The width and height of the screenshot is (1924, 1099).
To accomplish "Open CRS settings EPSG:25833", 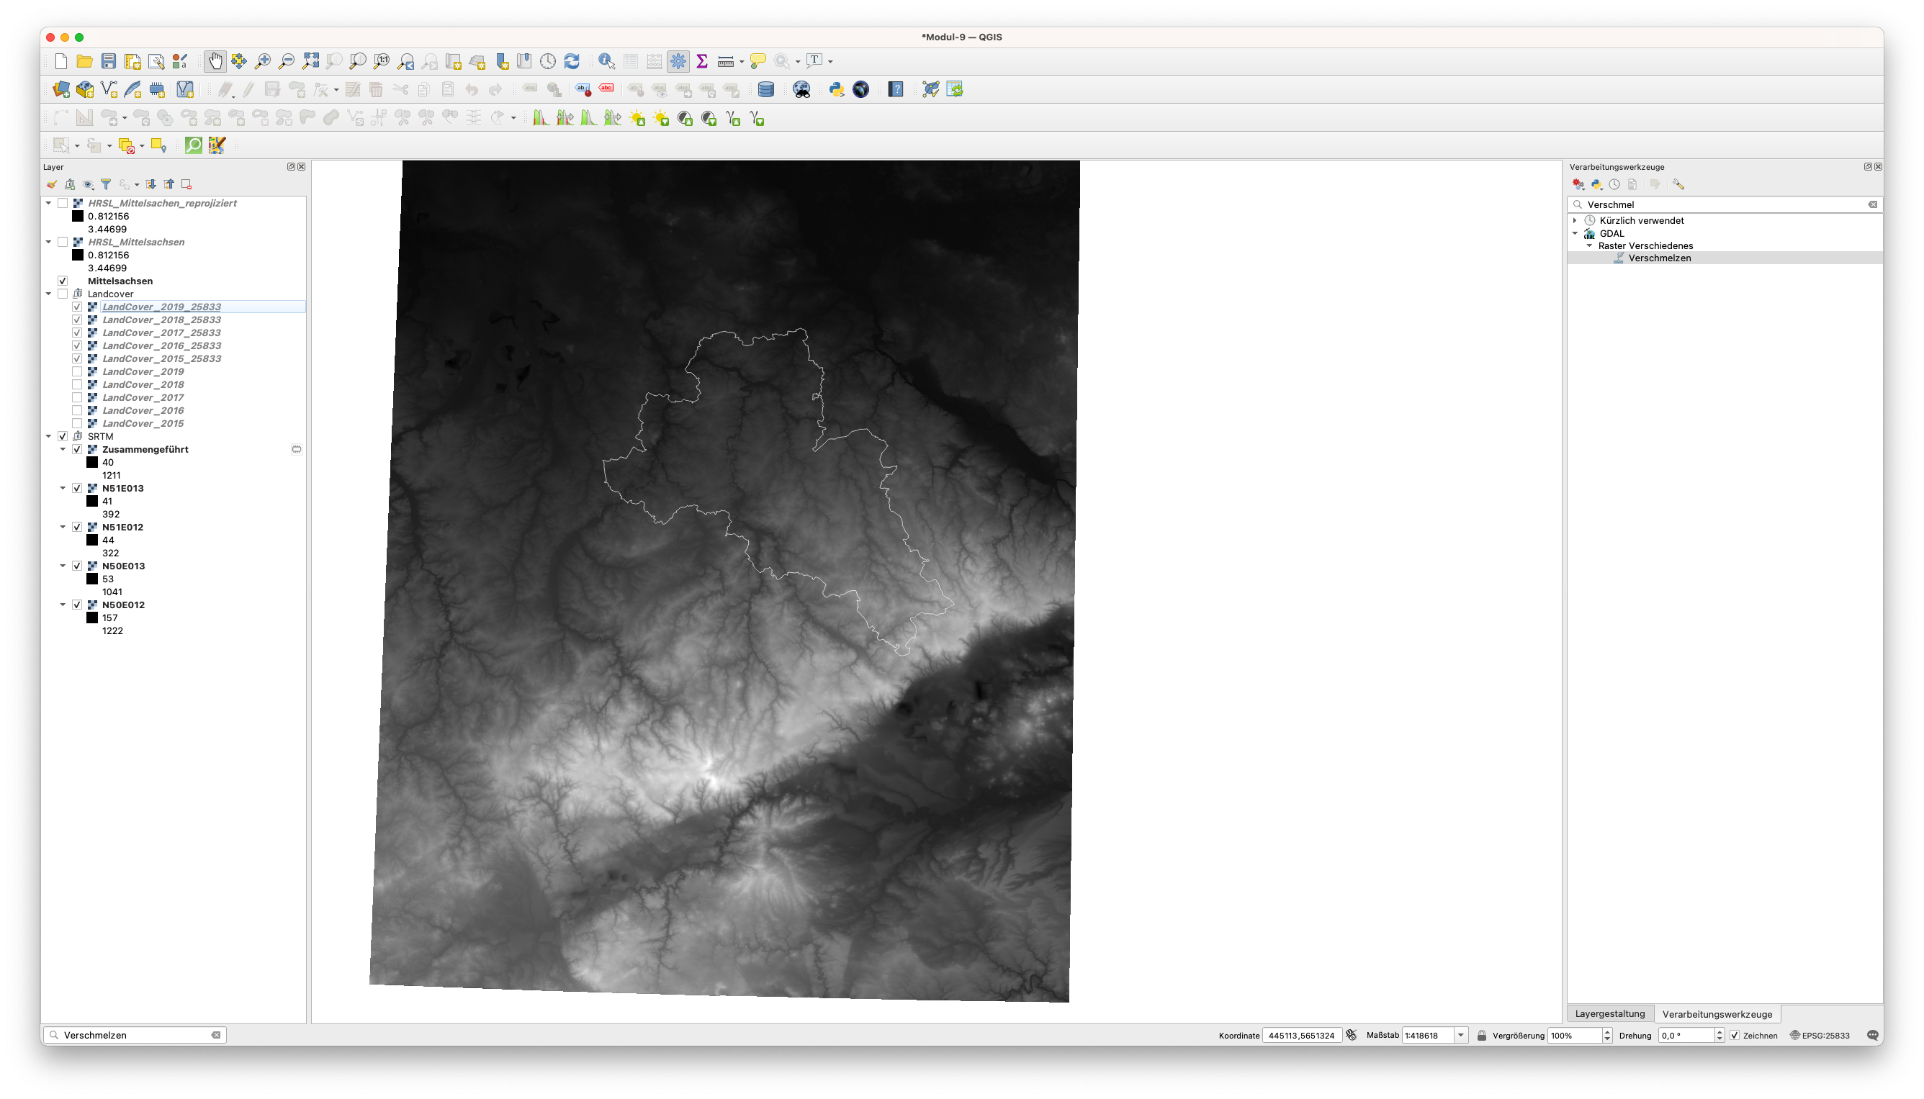I will (1819, 1036).
